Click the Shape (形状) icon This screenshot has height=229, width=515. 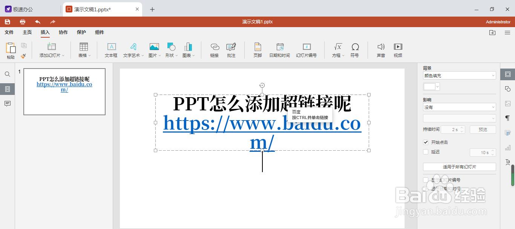click(x=171, y=47)
